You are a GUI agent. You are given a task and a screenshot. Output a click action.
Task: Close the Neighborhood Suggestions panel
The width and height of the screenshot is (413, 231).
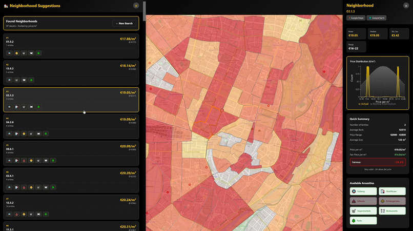pyautogui.click(x=136, y=6)
